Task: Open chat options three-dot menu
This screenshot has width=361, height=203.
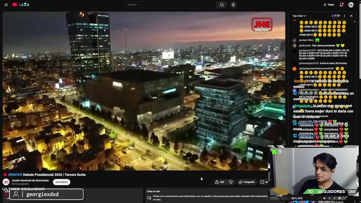Action: pos(344,16)
